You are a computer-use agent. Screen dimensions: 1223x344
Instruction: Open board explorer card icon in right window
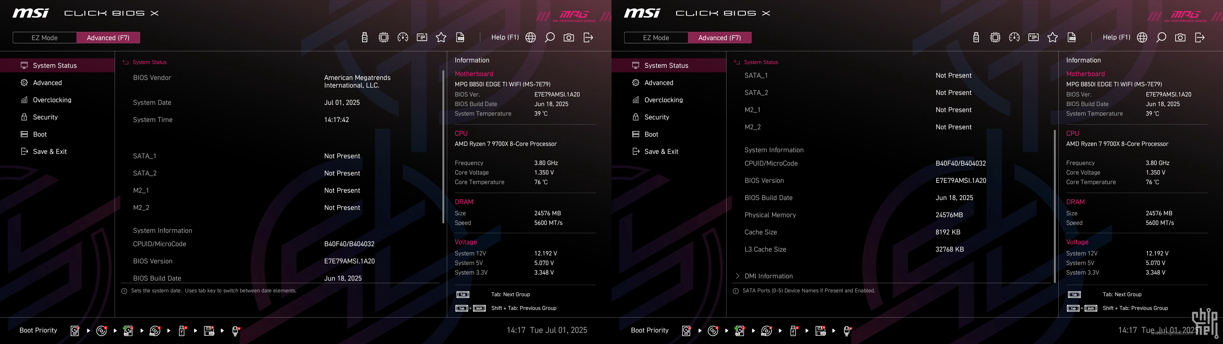pos(1033,38)
